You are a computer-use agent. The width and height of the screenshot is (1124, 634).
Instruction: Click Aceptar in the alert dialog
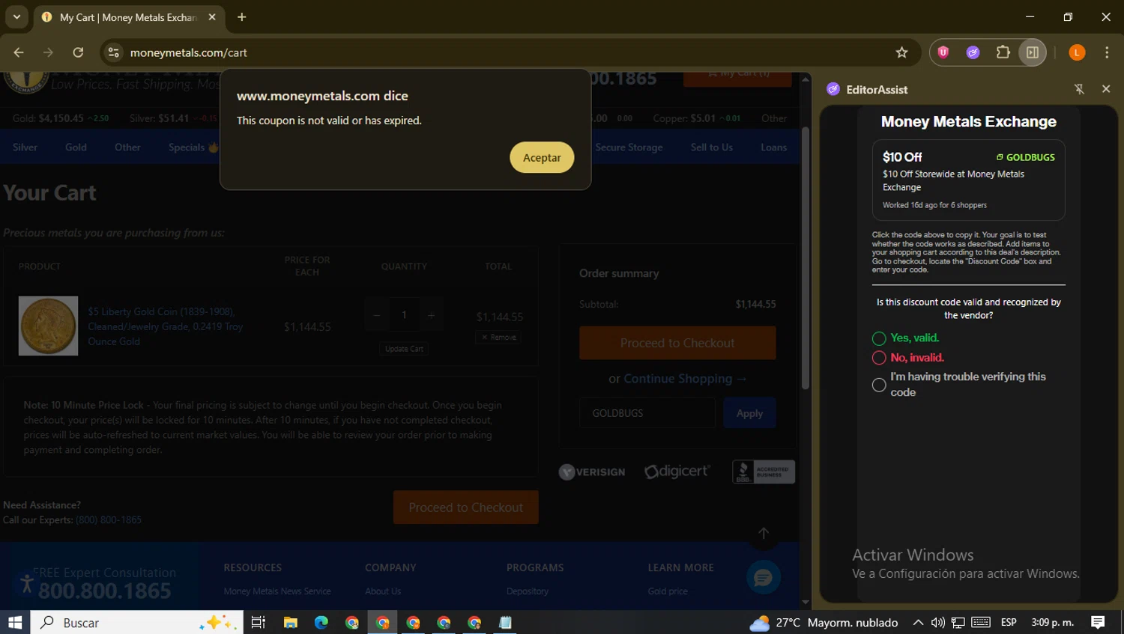542,157
